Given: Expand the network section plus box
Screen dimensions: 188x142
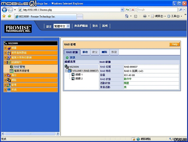Looking at the screenshot, I should (5, 80).
